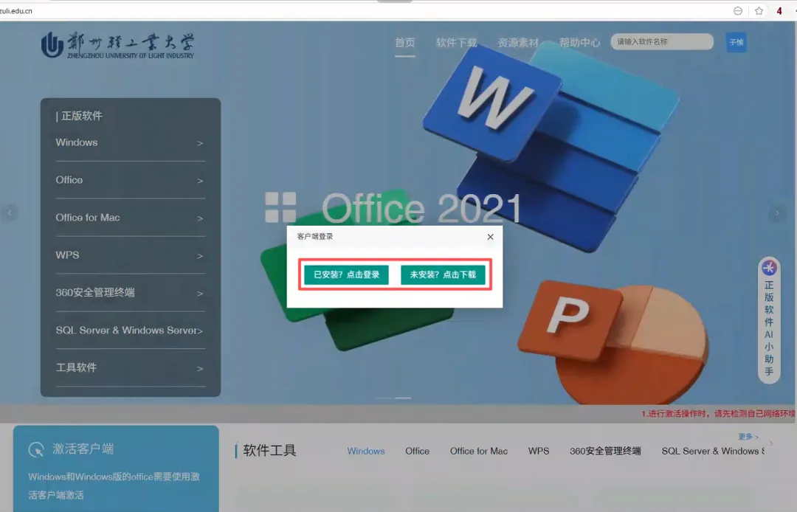The width and height of the screenshot is (797, 512).
Task: Expand the Office category in sidebar
Action: [x=130, y=180]
